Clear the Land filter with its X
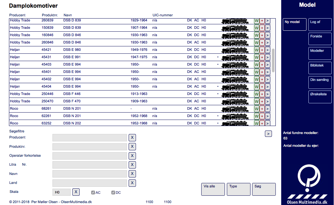The image size is (334, 205). [x=132, y=183]
